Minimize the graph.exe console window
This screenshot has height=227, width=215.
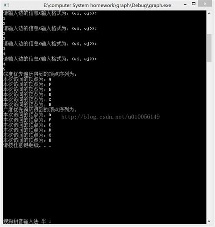pos(185,5)
